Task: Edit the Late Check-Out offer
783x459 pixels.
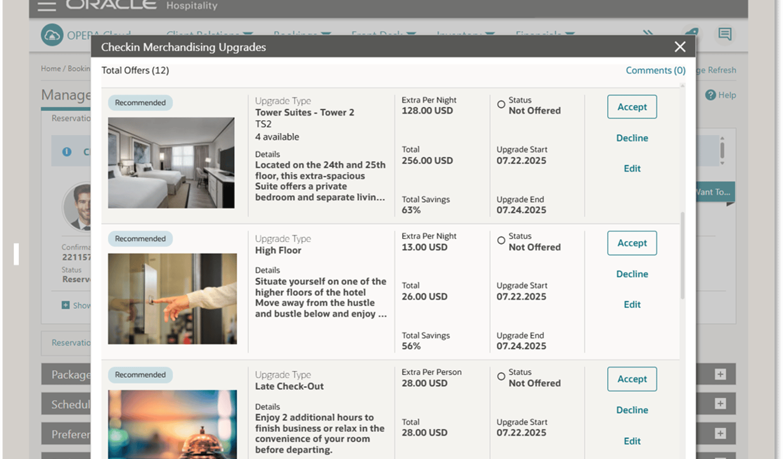Action: pos(632,441)
